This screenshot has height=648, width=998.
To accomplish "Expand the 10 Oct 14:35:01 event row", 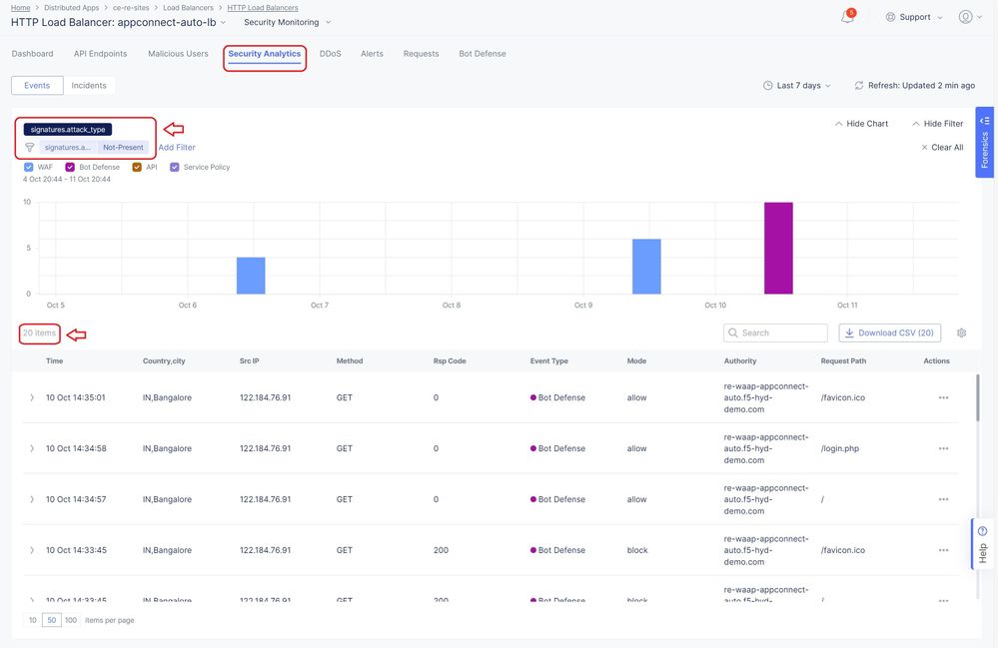I will [32, 397].
